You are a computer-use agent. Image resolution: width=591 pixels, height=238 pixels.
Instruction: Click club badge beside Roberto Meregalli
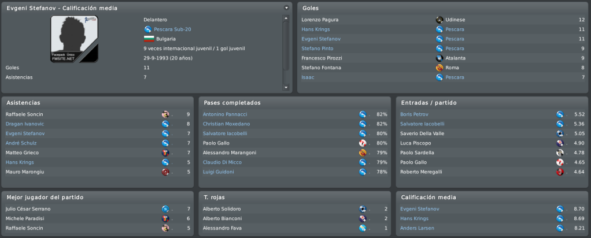(560, 172)
